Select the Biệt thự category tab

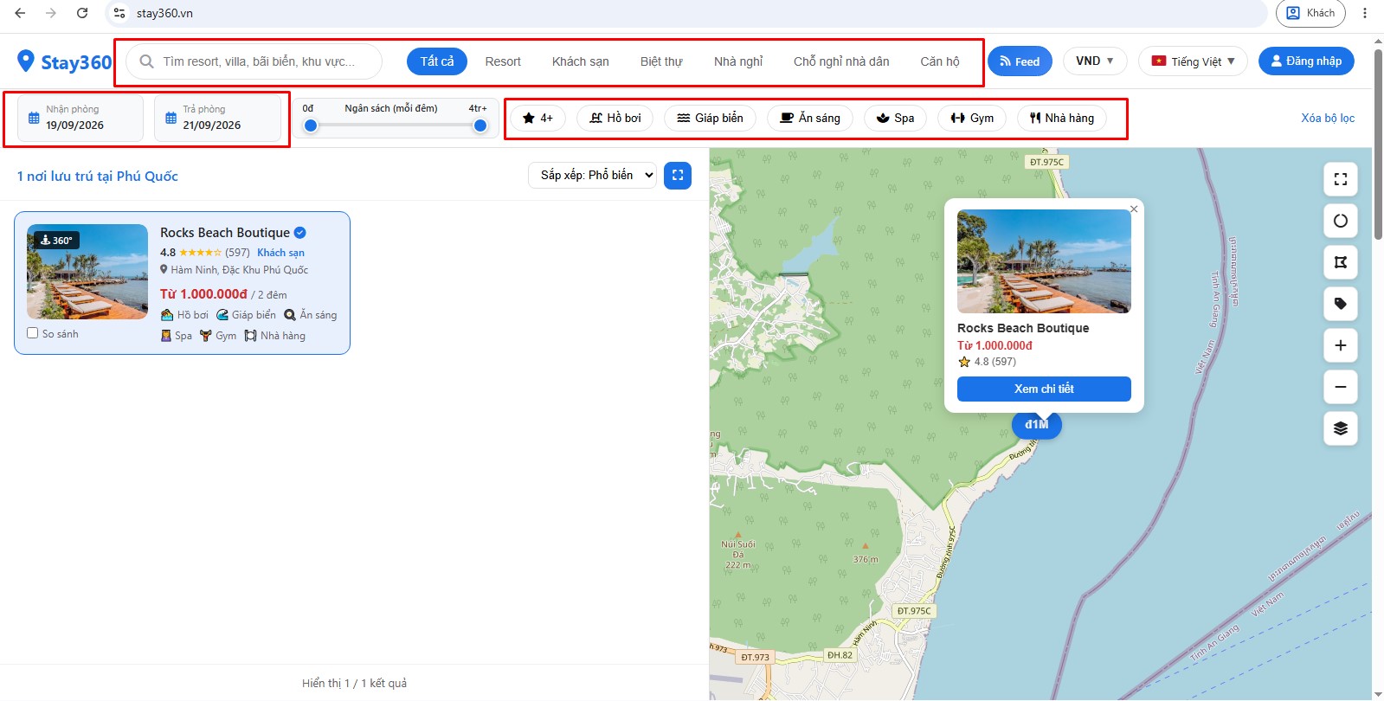pyautogui.click(x=661, y=61)
